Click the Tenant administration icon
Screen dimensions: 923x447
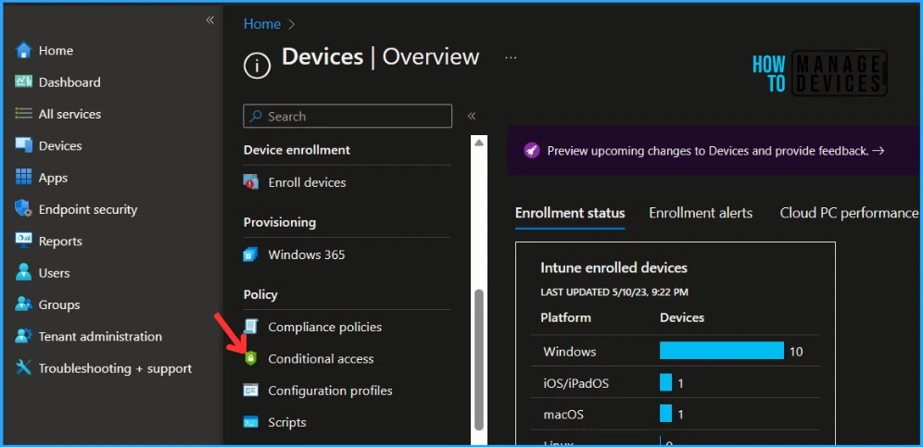point(23,336)
